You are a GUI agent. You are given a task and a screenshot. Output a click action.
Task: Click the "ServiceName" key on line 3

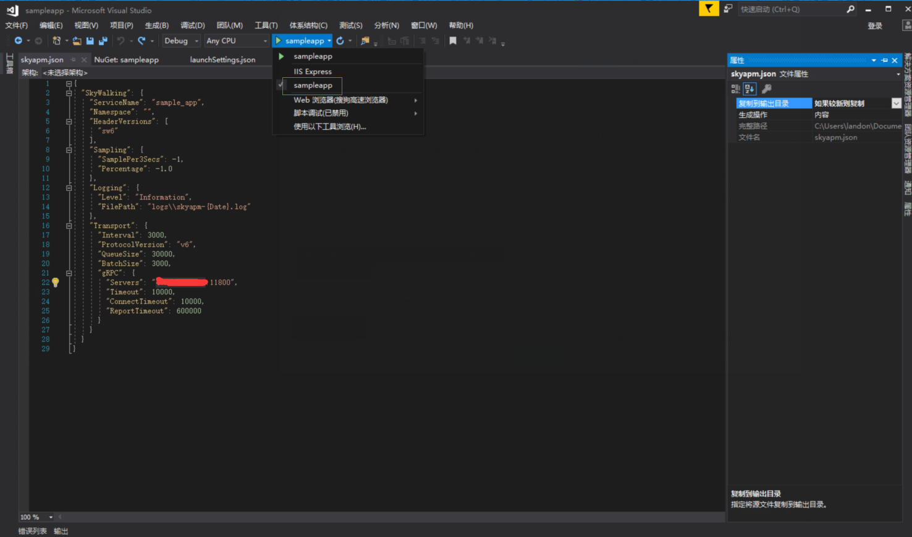pos(117,103)
